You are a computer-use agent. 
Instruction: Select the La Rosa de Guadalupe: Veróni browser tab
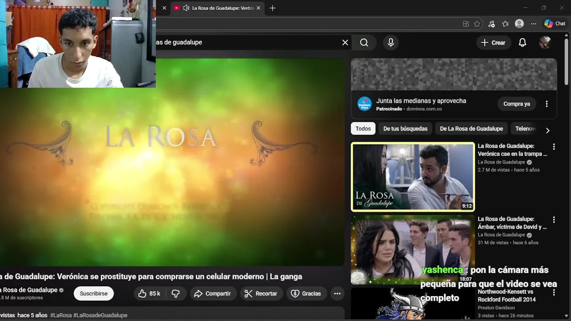point(218,8)
